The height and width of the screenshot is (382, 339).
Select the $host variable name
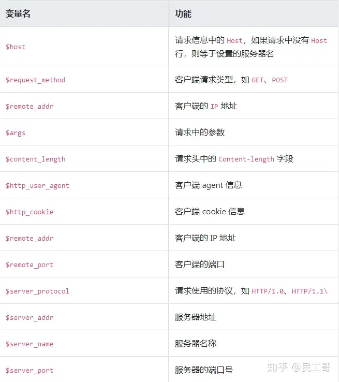coord(16,47)
